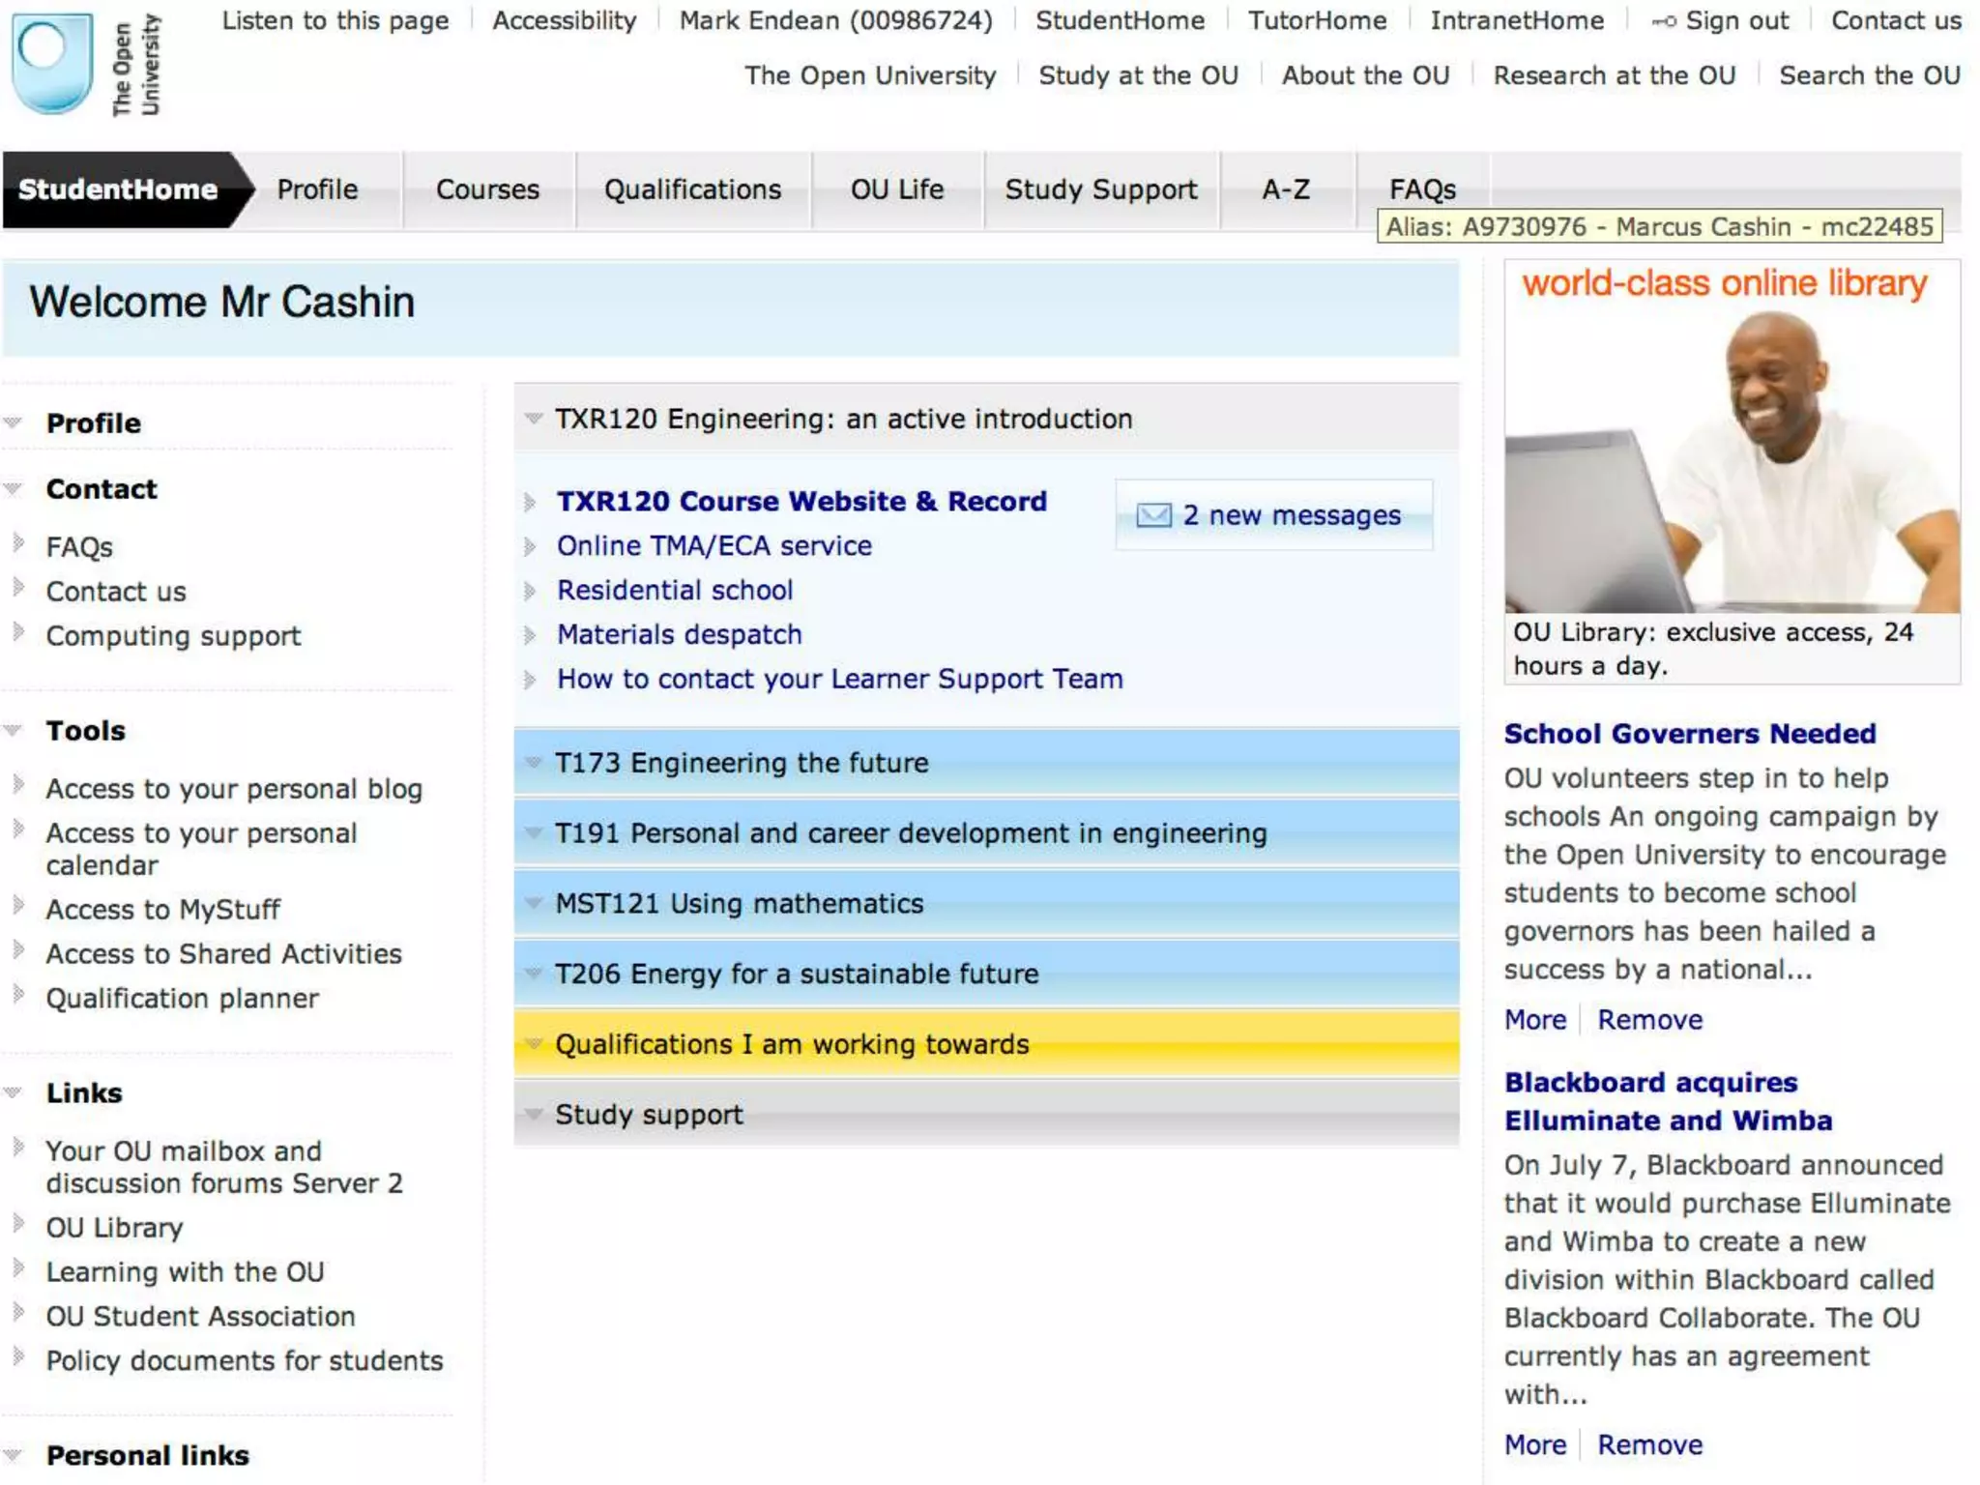Collapse the TXR120 Engineering section
Image resolution: width=1980 pixels, height=1485 pixels.
point(533,419)
